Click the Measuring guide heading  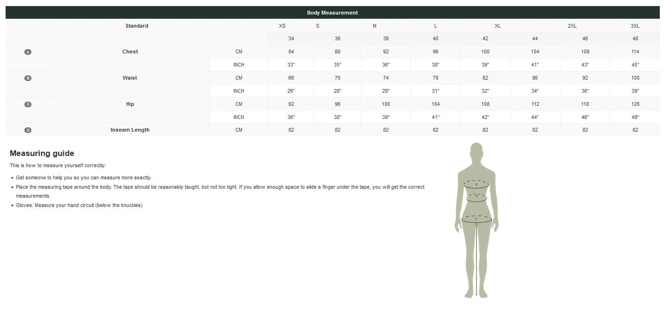[42, 154]
